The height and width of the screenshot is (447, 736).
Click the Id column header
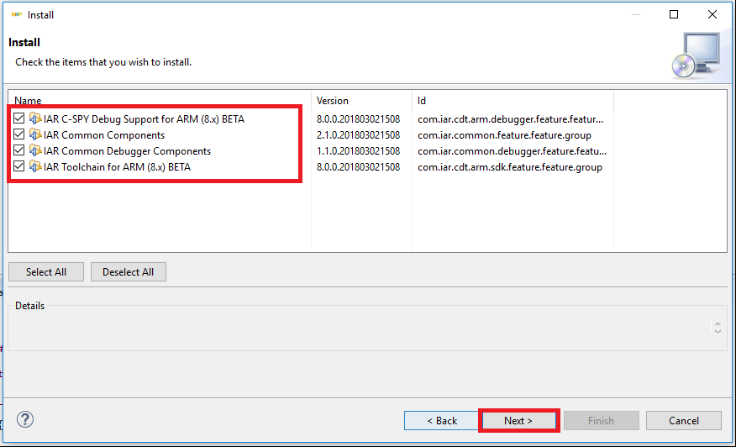point(513,101)
